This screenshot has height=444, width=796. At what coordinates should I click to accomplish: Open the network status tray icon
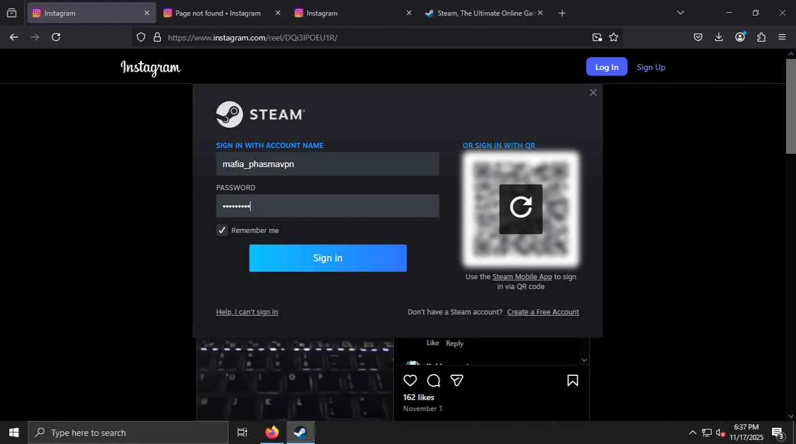click(x=707, y=432)
